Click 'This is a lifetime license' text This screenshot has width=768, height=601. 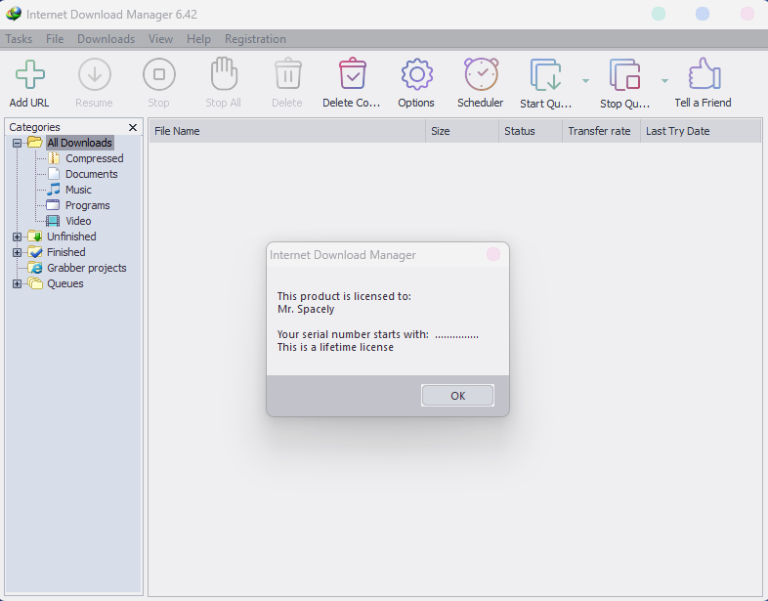tap(335, 347)
